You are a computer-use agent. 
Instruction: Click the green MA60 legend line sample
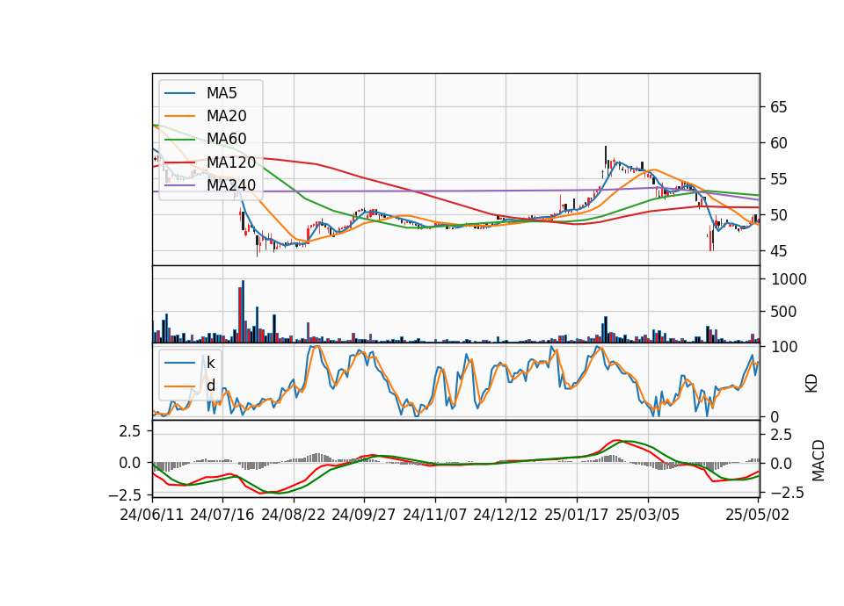pos(179,140)
